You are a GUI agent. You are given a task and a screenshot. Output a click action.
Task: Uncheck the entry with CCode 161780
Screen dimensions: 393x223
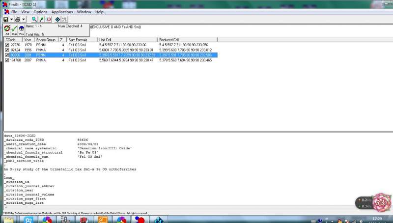tap(7, 60)
